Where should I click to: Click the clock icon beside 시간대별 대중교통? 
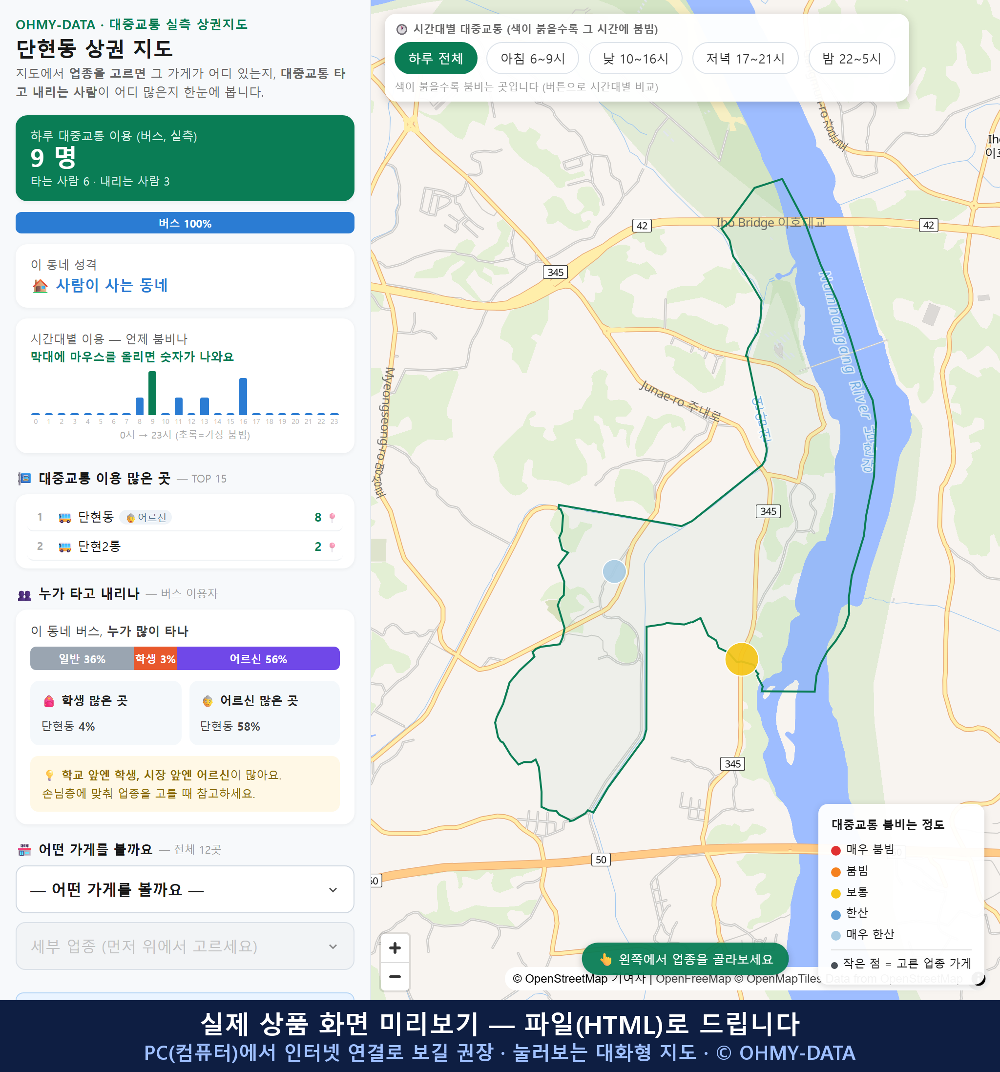[x=402, y=29]
